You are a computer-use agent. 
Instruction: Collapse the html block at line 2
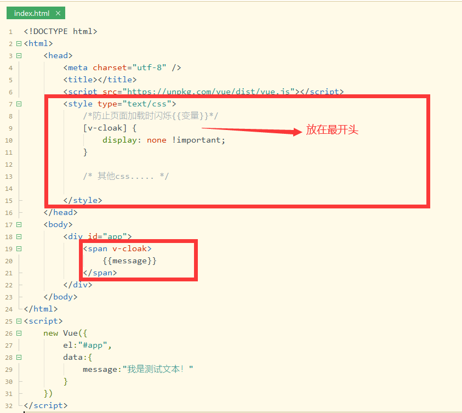coord(19,44)
